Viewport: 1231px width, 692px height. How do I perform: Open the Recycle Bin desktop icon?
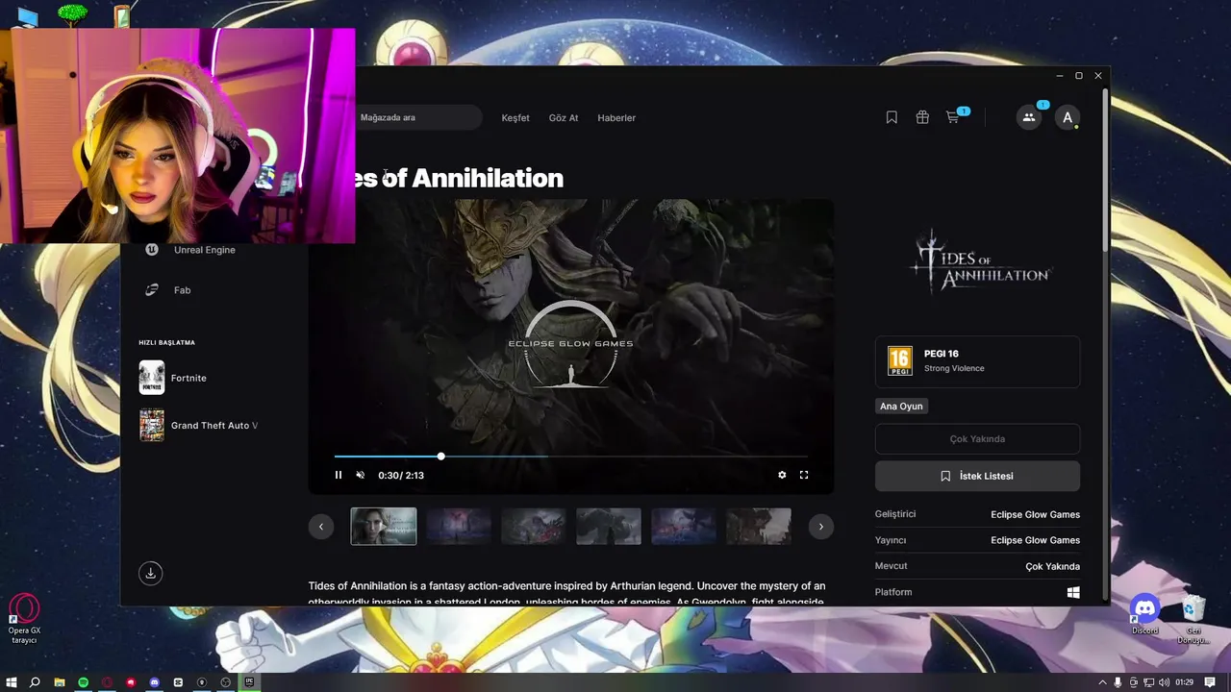1193,619
